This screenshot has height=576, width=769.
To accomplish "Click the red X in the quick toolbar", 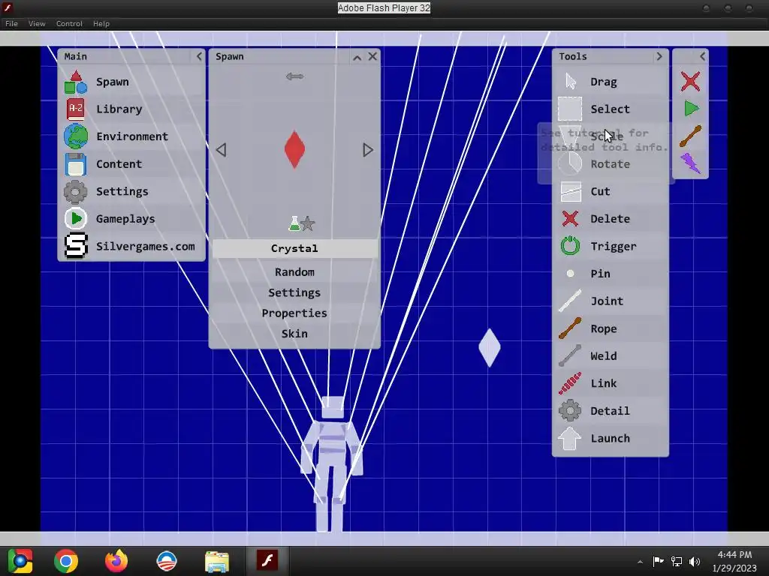I will [690, 81].
